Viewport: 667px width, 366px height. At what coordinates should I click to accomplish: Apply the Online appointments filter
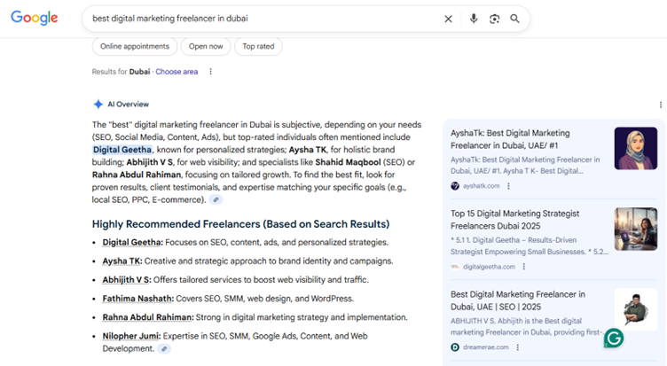(135, 46)
